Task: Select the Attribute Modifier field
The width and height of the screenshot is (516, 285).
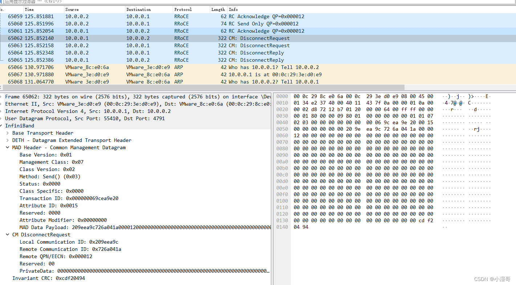Action: (63, 220)
